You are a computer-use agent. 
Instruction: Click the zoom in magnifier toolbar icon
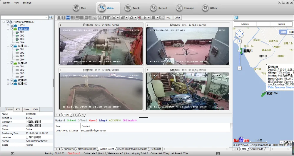click(95, 18)
